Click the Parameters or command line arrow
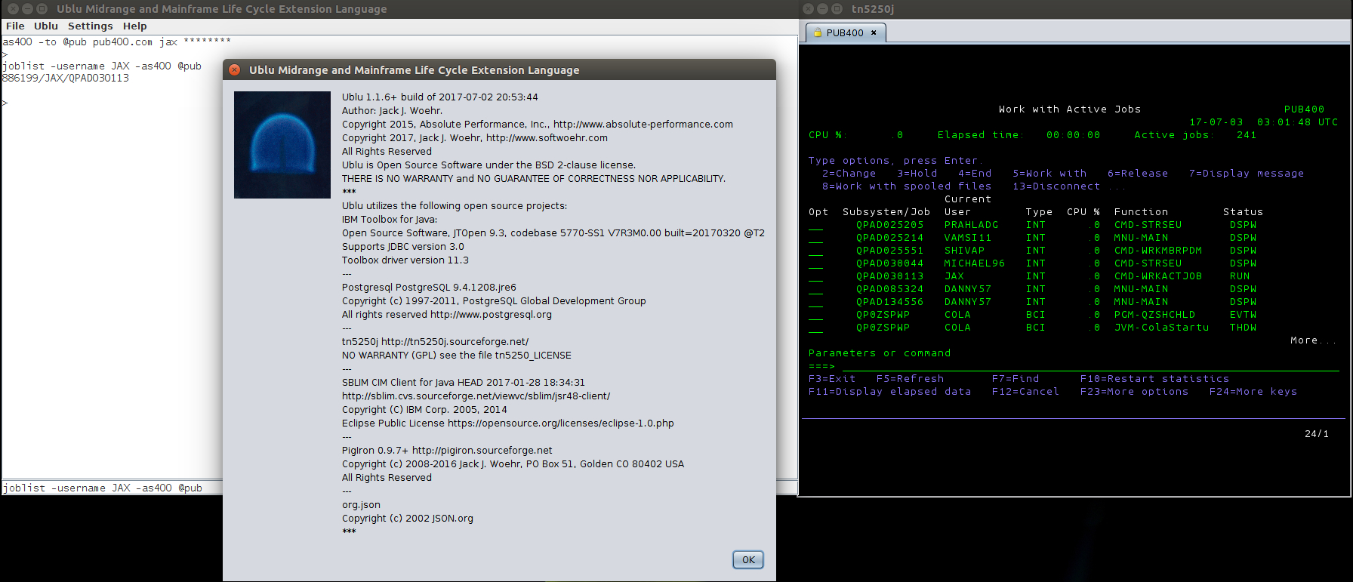Viewport: 1353px width, 582px height. click(x=821, y=366)
